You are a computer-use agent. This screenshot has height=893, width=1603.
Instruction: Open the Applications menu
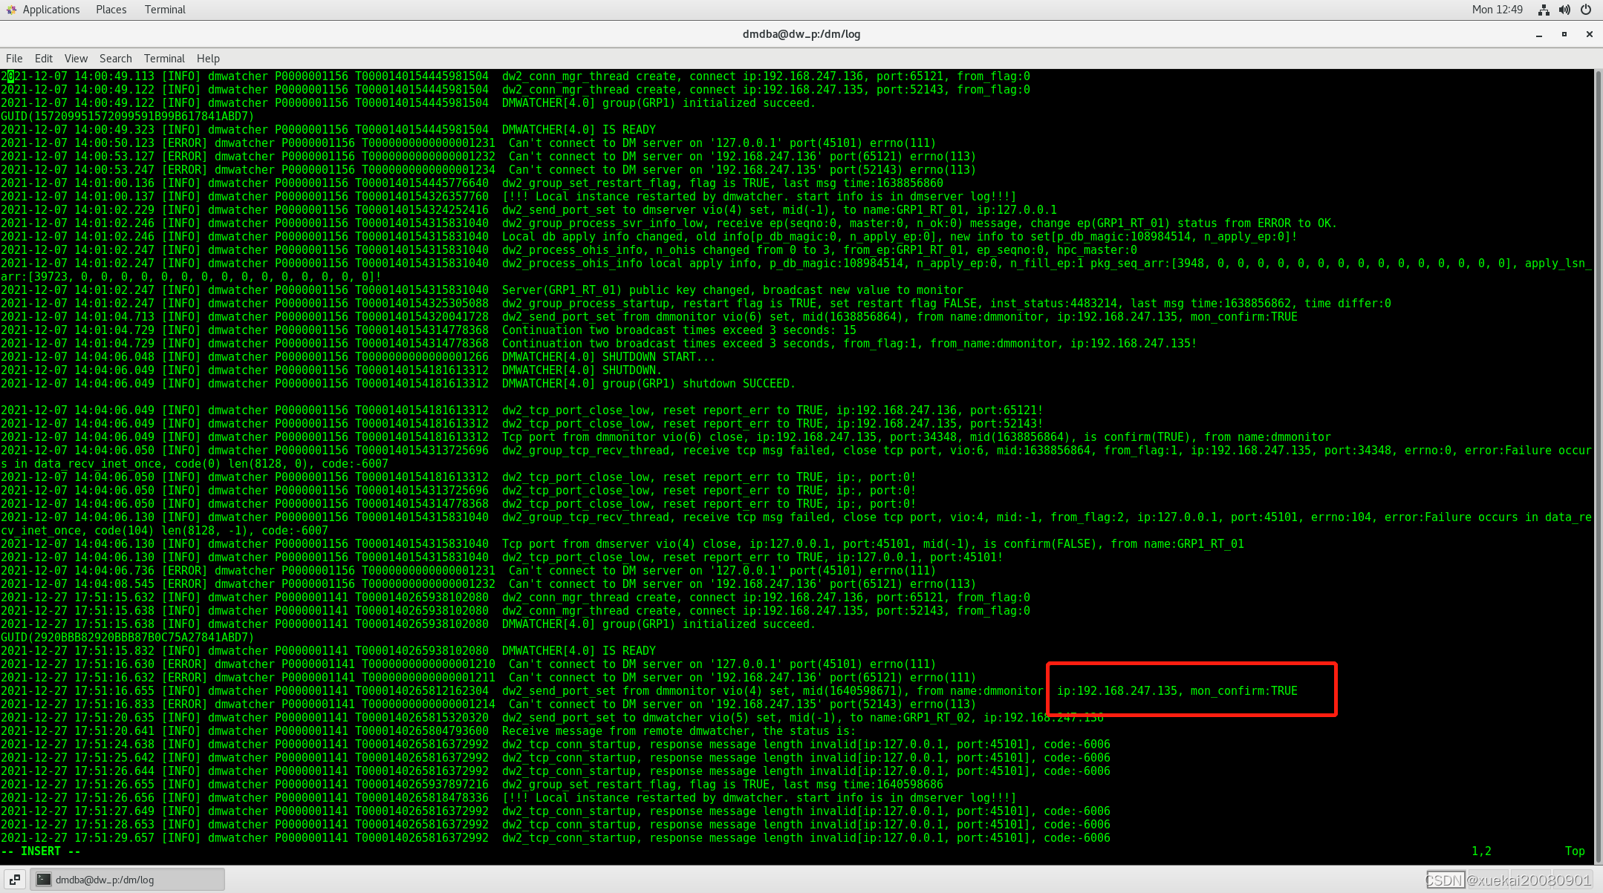51,10
